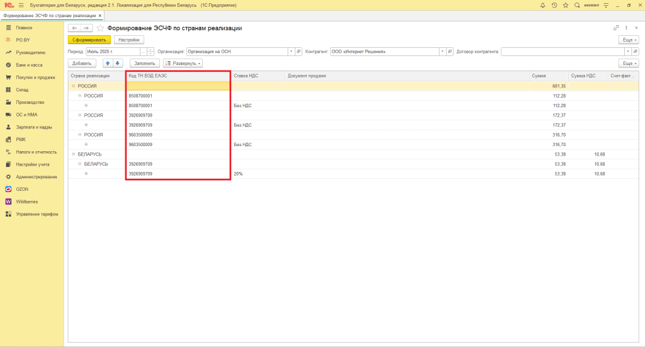
Task: Expand the Контрагент dropdown arrow
Action: (442, 52)
